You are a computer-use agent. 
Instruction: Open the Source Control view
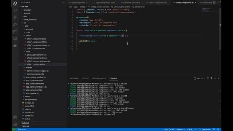click(15, 17)
